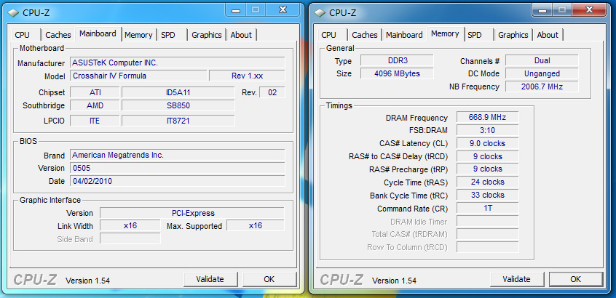Switch to Mainboard tab in right CPU-Z window
The image size is (616, 298).
point(404,35)
